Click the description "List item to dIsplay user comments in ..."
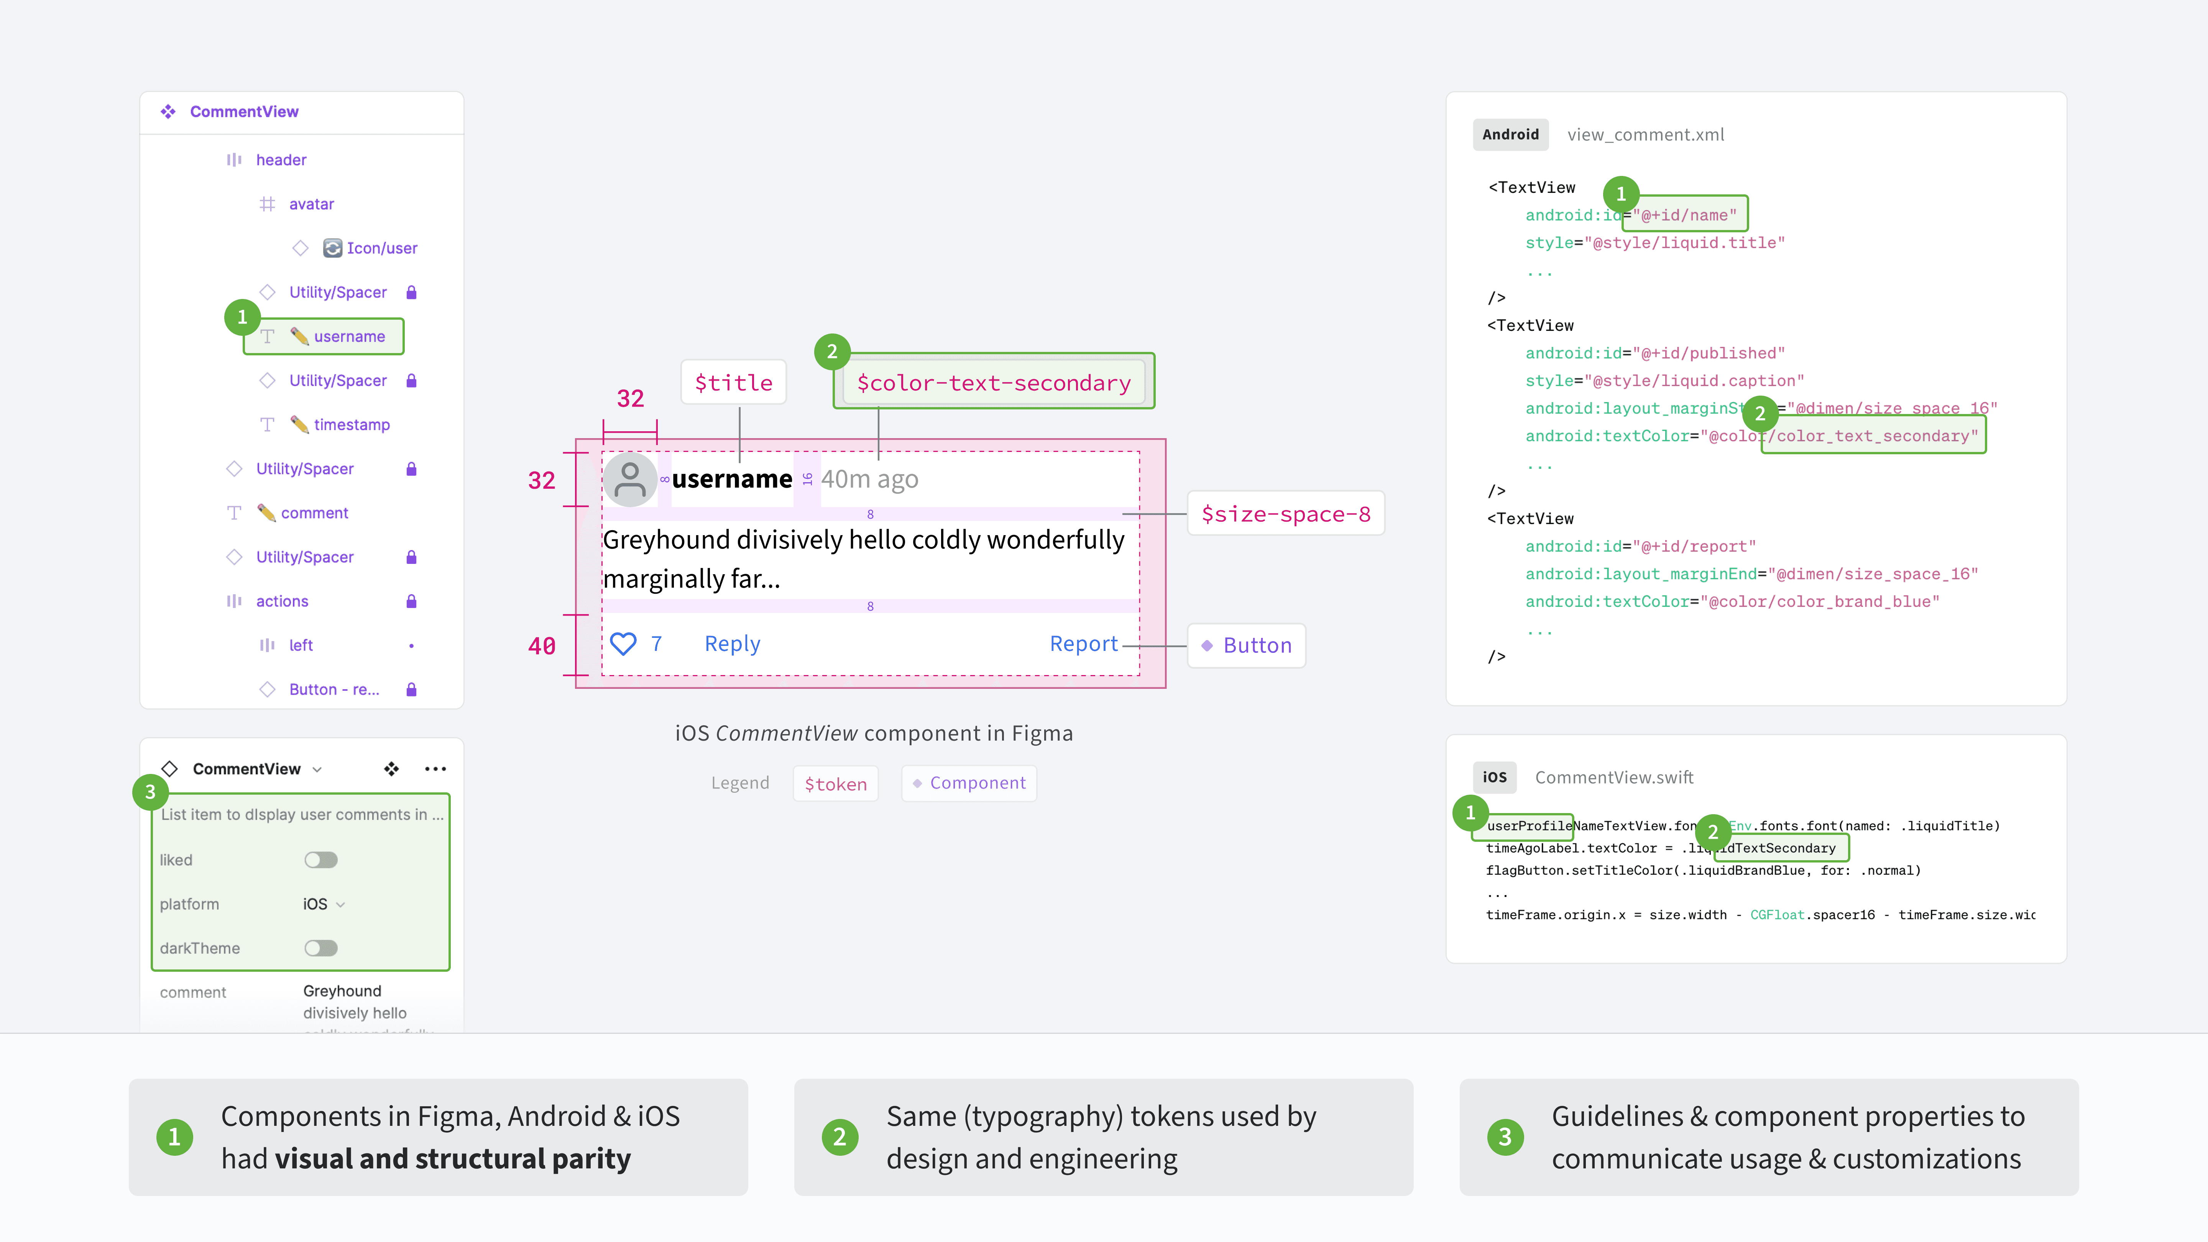Screen dimensions: 2208x1242 coord(302,814)
